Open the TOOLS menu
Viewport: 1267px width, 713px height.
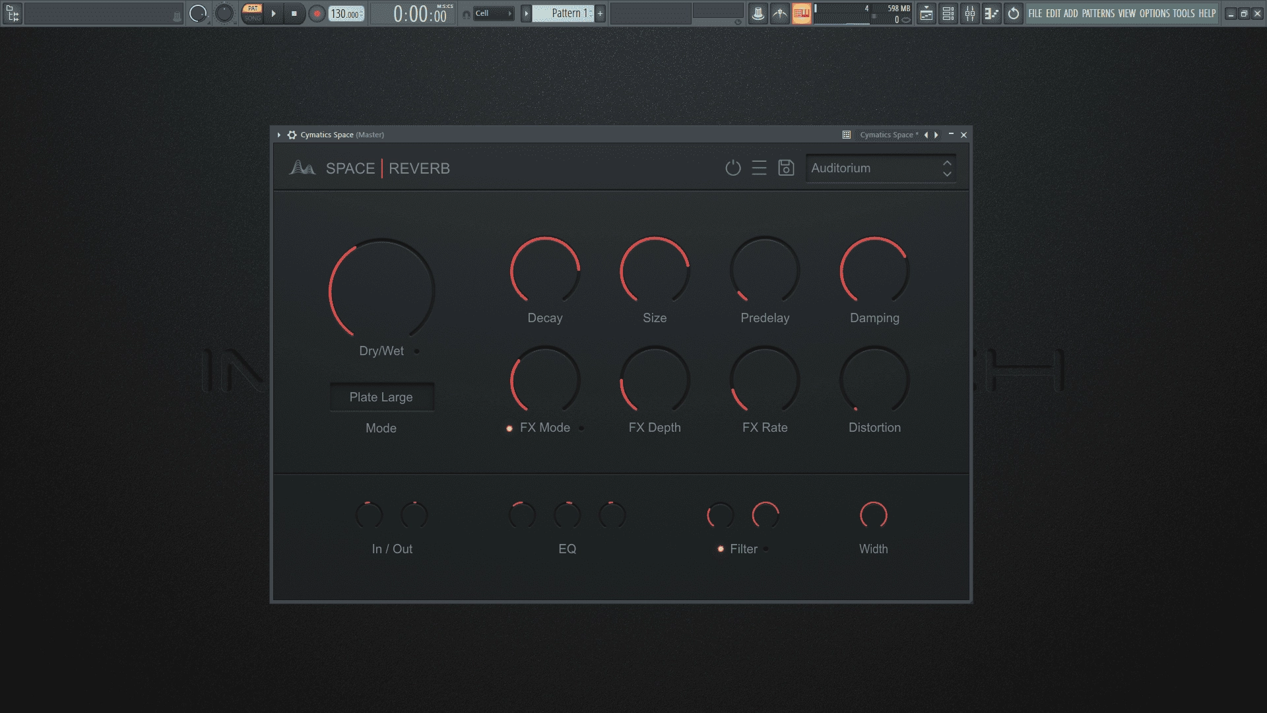[1184, 13]
